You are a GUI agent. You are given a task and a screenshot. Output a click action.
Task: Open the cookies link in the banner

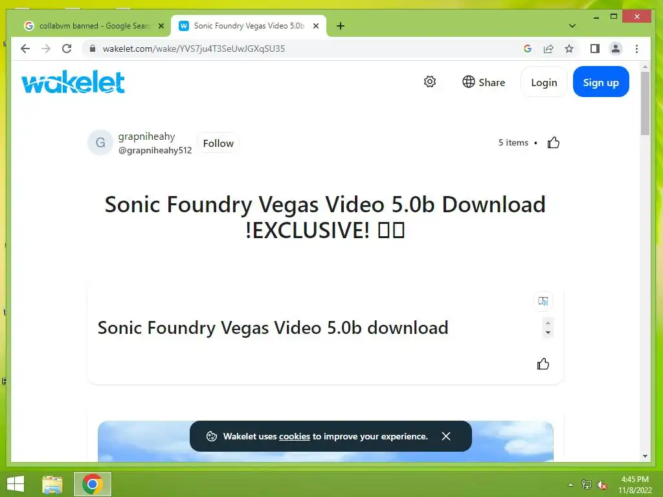pyautogui.click(x=295, y=437)
